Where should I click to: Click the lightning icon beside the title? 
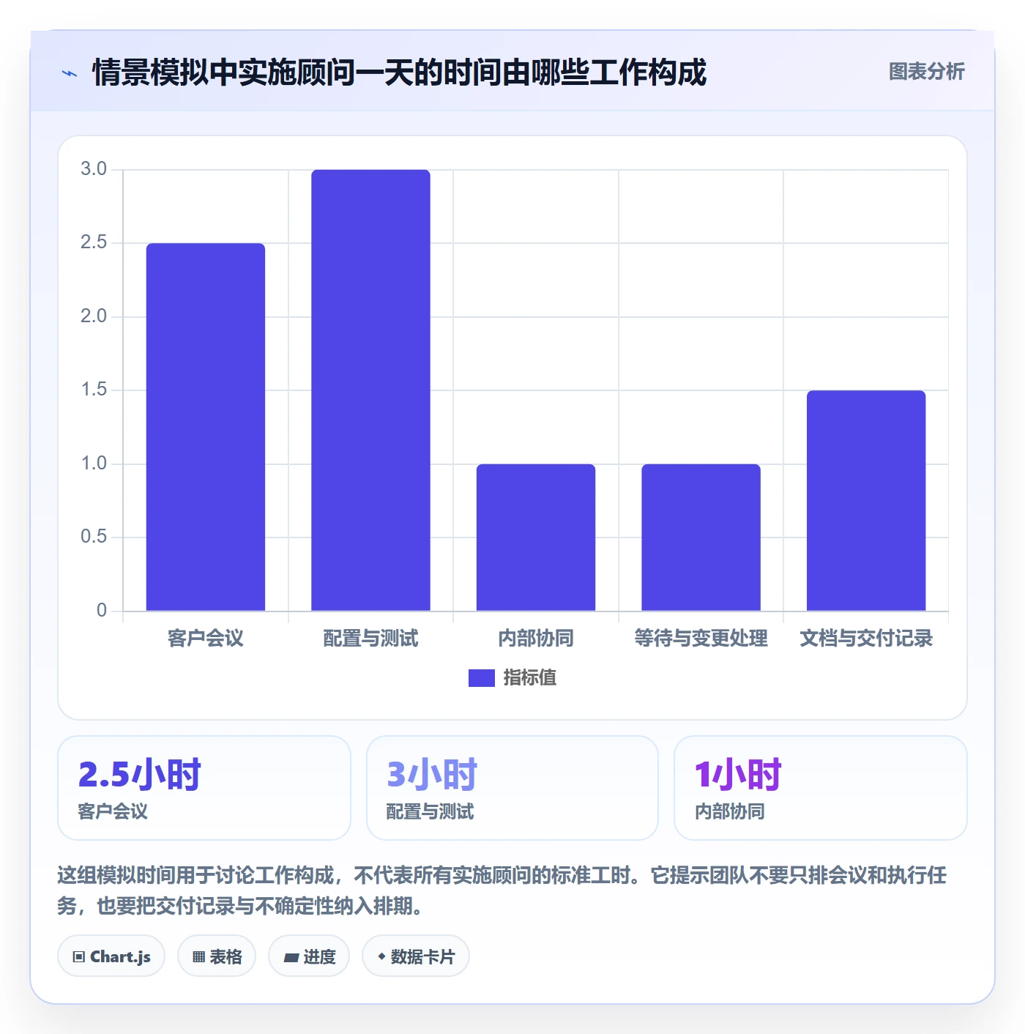(x=70, y=73)
